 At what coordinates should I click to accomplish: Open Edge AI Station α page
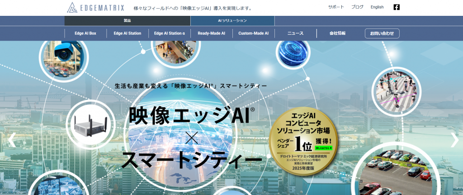point(170,33)
